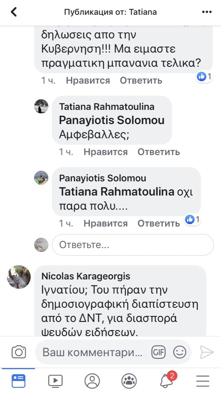Switch to the News Feed tab

click(x=18, y=381)
